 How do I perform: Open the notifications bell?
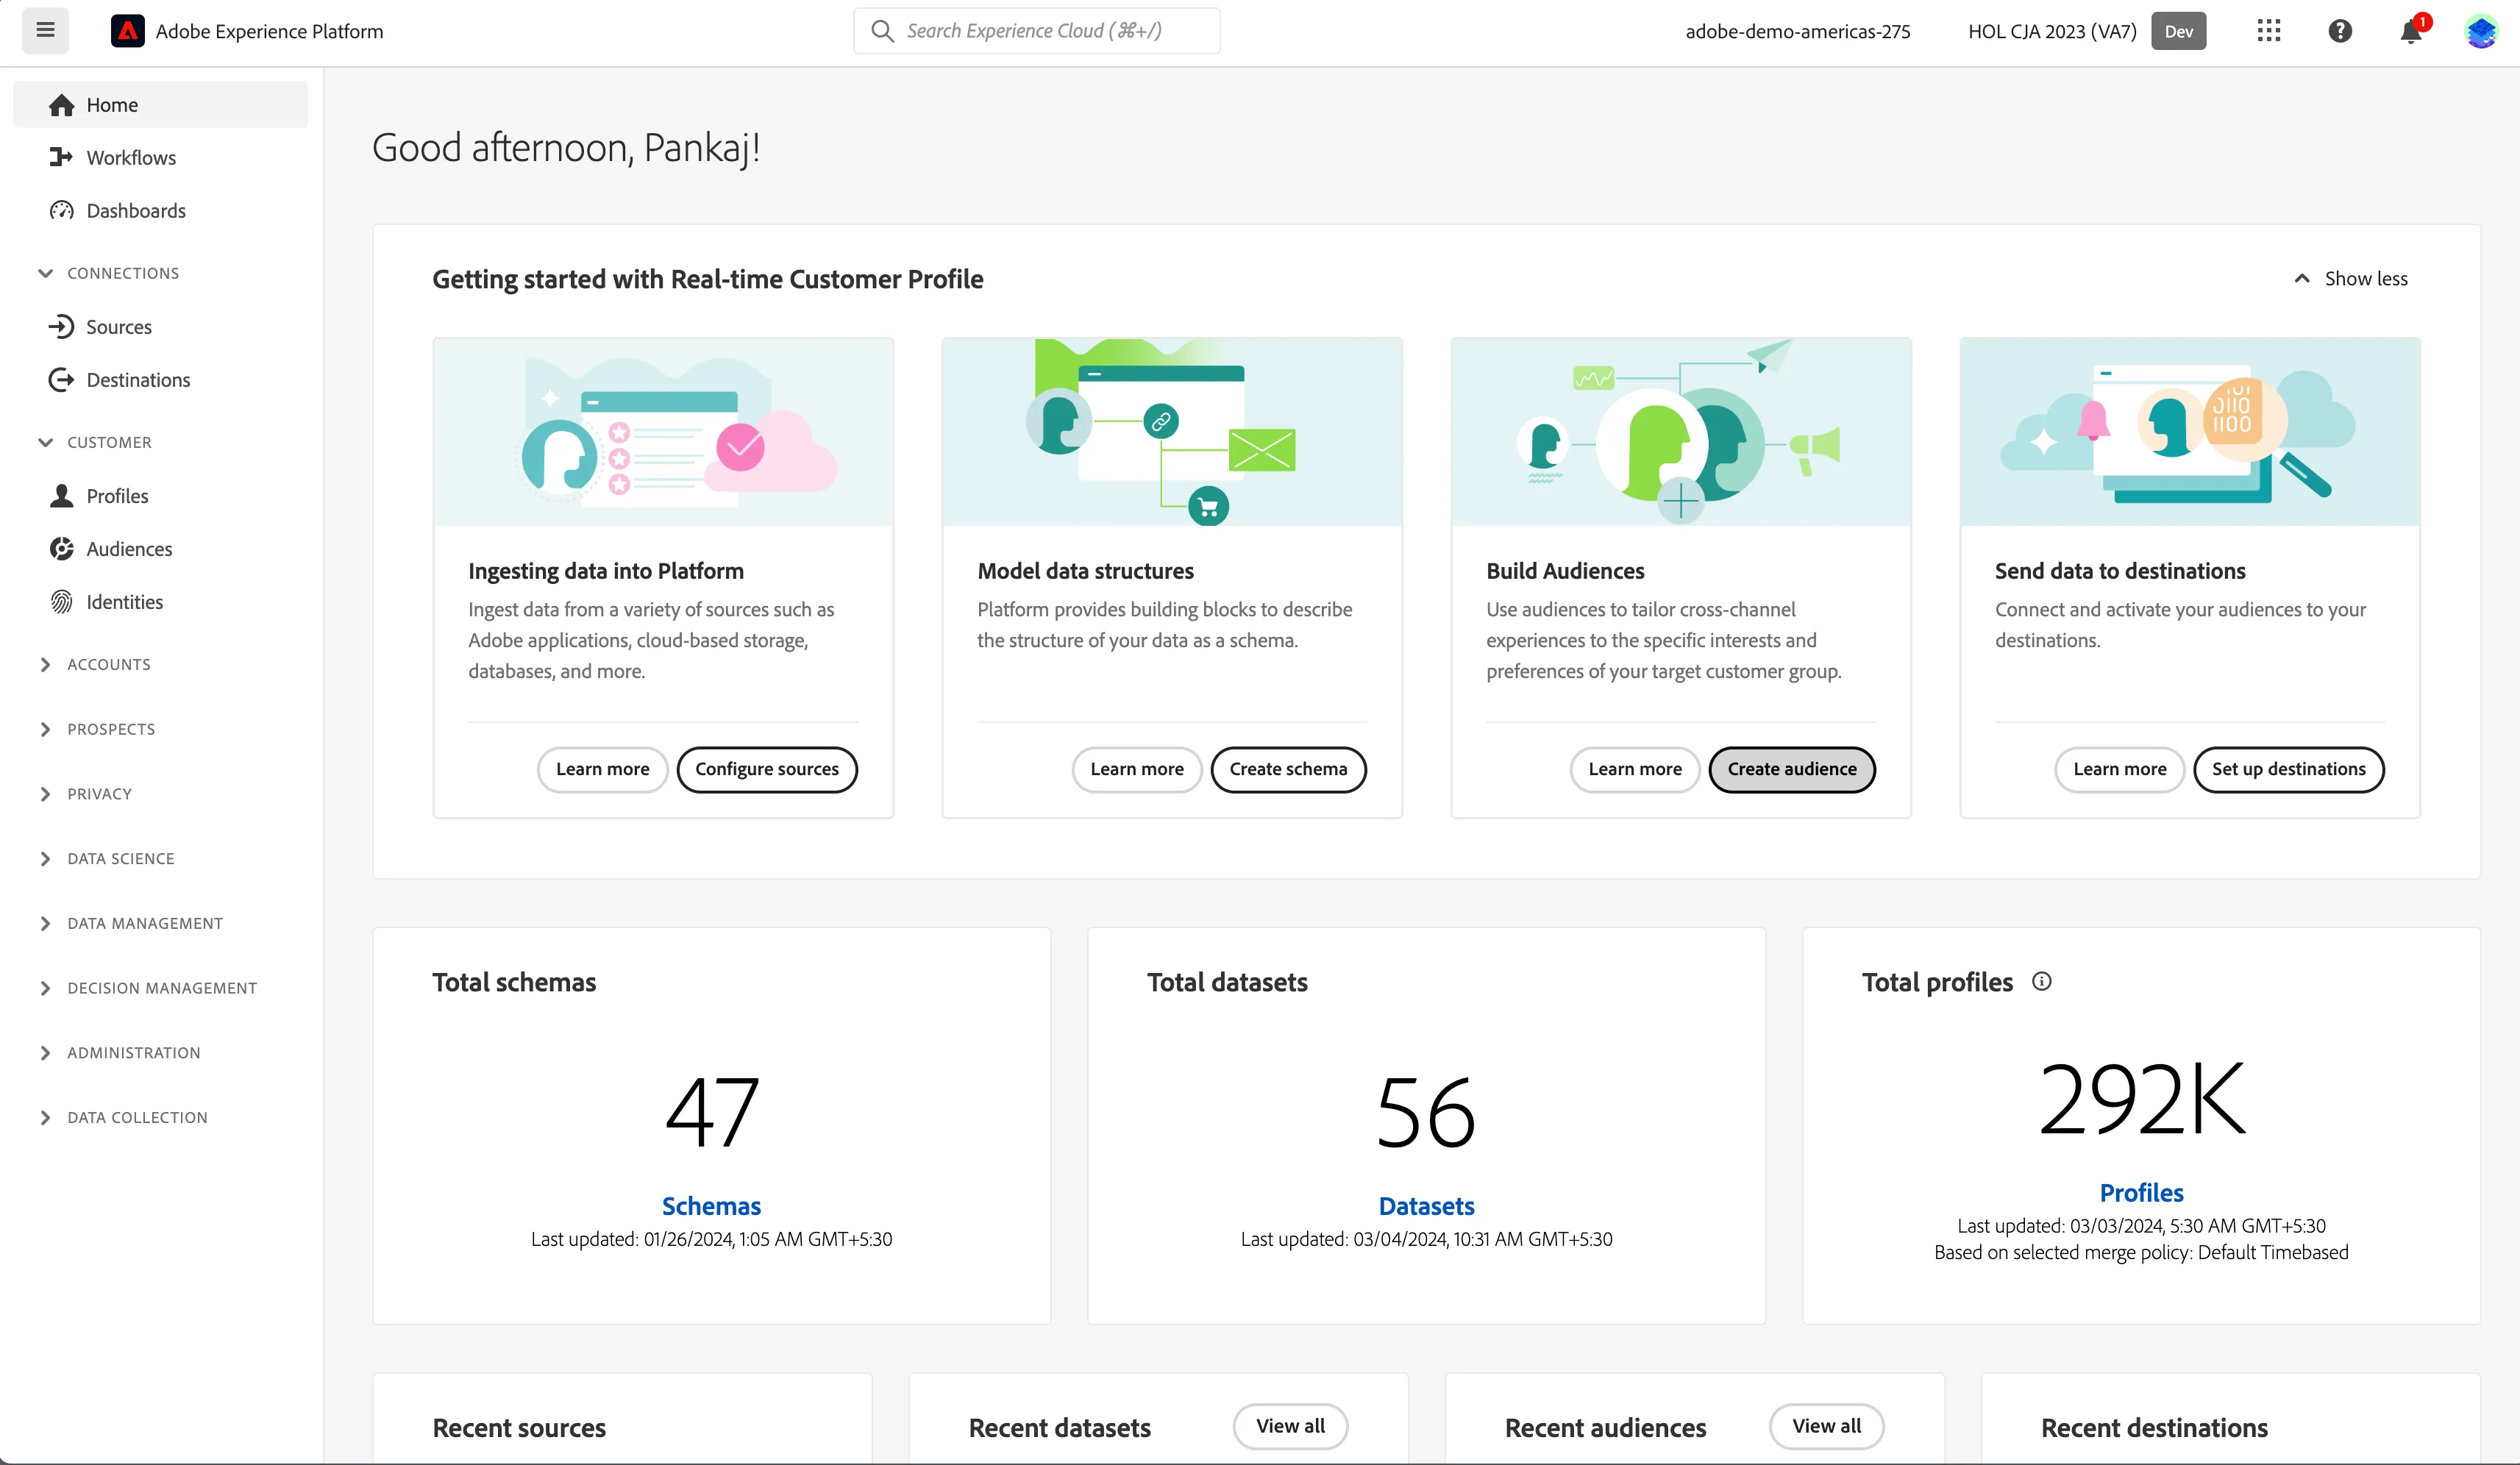[2411, 32]
